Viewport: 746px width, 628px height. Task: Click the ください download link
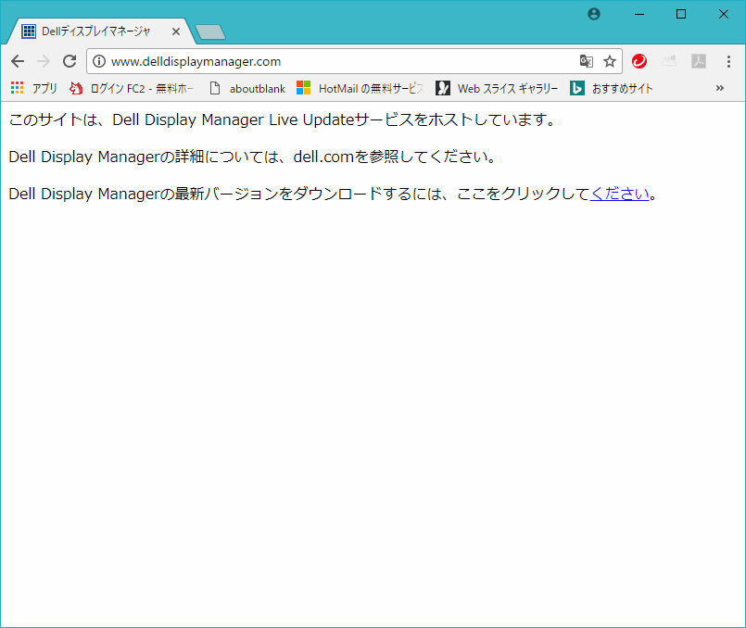point(620,194)
